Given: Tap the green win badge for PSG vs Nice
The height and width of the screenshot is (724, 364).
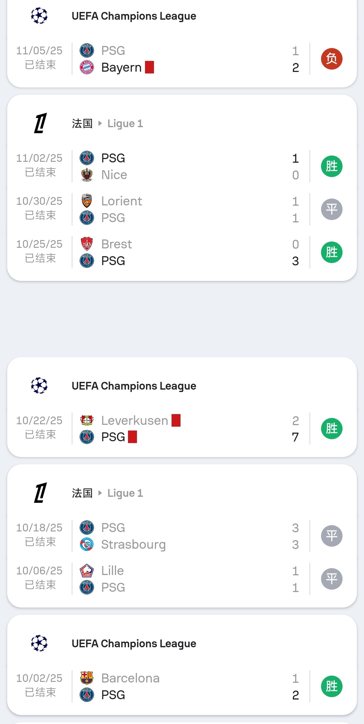Looking at the screenshot, I should (x=331, y=166).
